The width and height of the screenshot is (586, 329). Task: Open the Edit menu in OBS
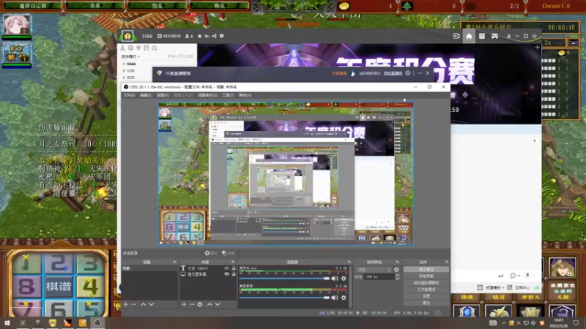146,96
